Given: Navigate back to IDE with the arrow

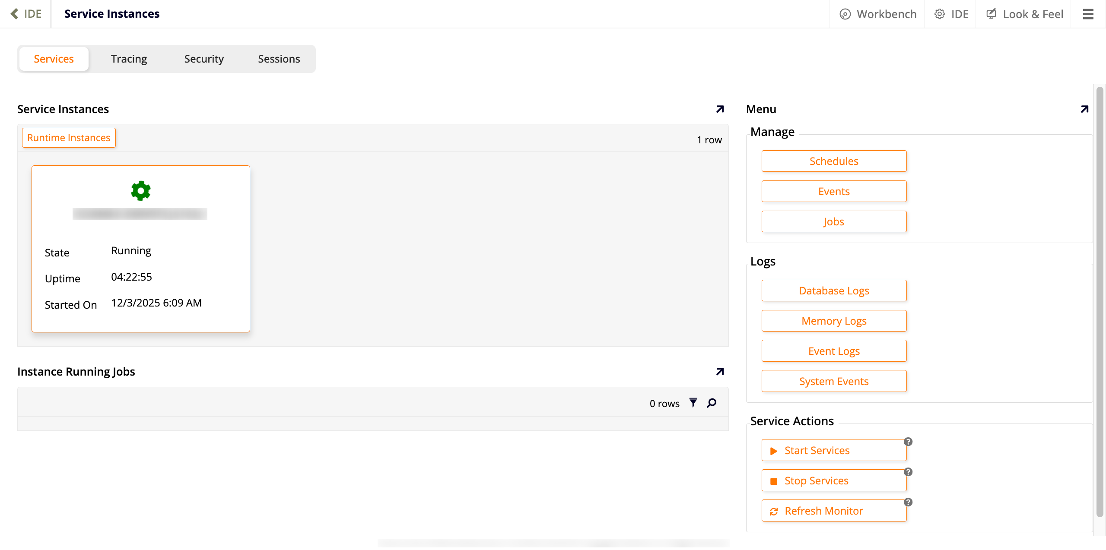Looking at the screenshot, I should (x=26, y=13).
